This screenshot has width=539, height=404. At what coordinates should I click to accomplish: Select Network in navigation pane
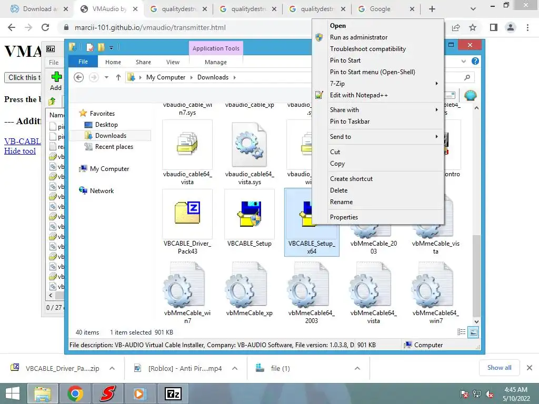click(x=102, y=190)
